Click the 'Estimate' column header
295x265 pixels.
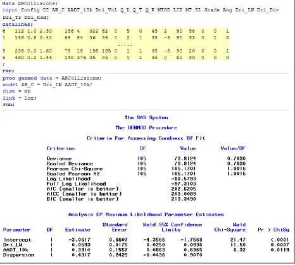tap(78, 229)
